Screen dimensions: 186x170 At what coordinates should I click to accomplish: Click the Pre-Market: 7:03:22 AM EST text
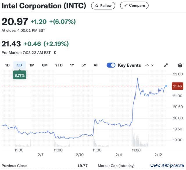[x=26, y=53]
